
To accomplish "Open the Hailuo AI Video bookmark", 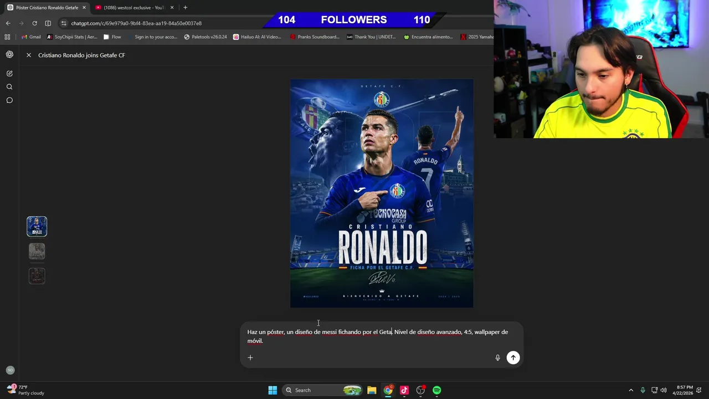I will point(258,37).
